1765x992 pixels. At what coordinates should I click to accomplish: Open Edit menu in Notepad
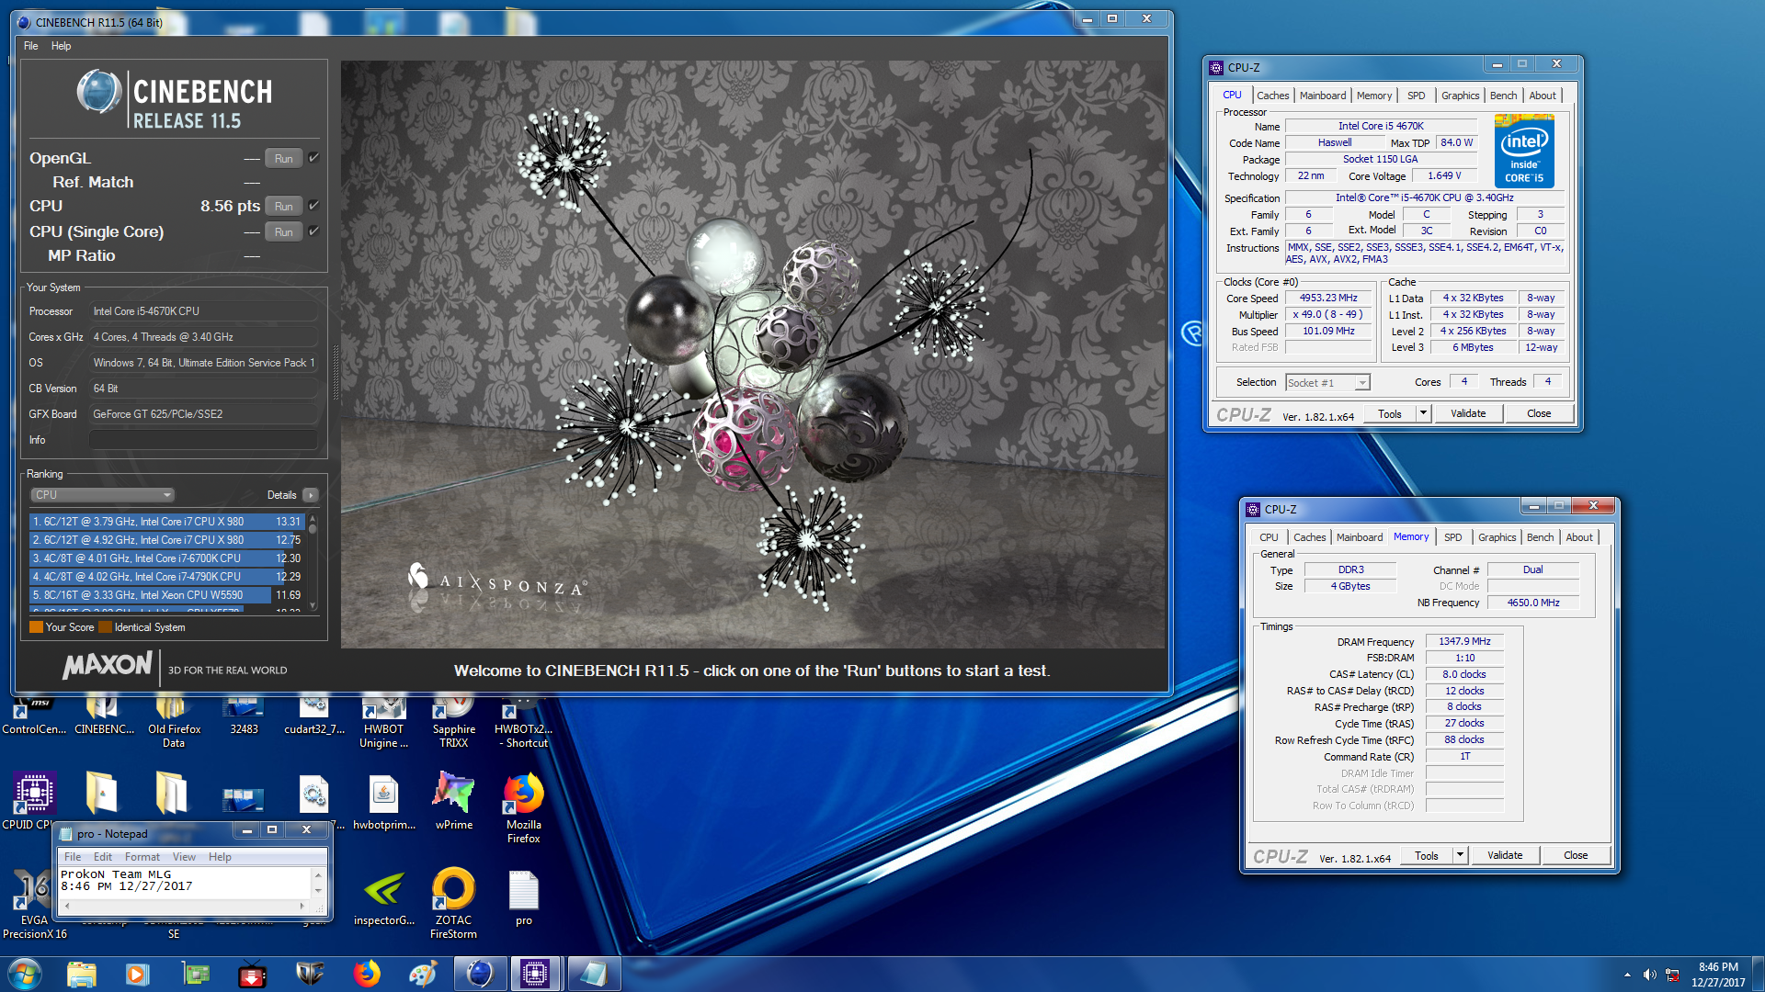[103, 857]
